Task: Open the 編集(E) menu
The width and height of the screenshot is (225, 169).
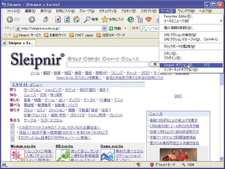Action: [x=30, y=11]
